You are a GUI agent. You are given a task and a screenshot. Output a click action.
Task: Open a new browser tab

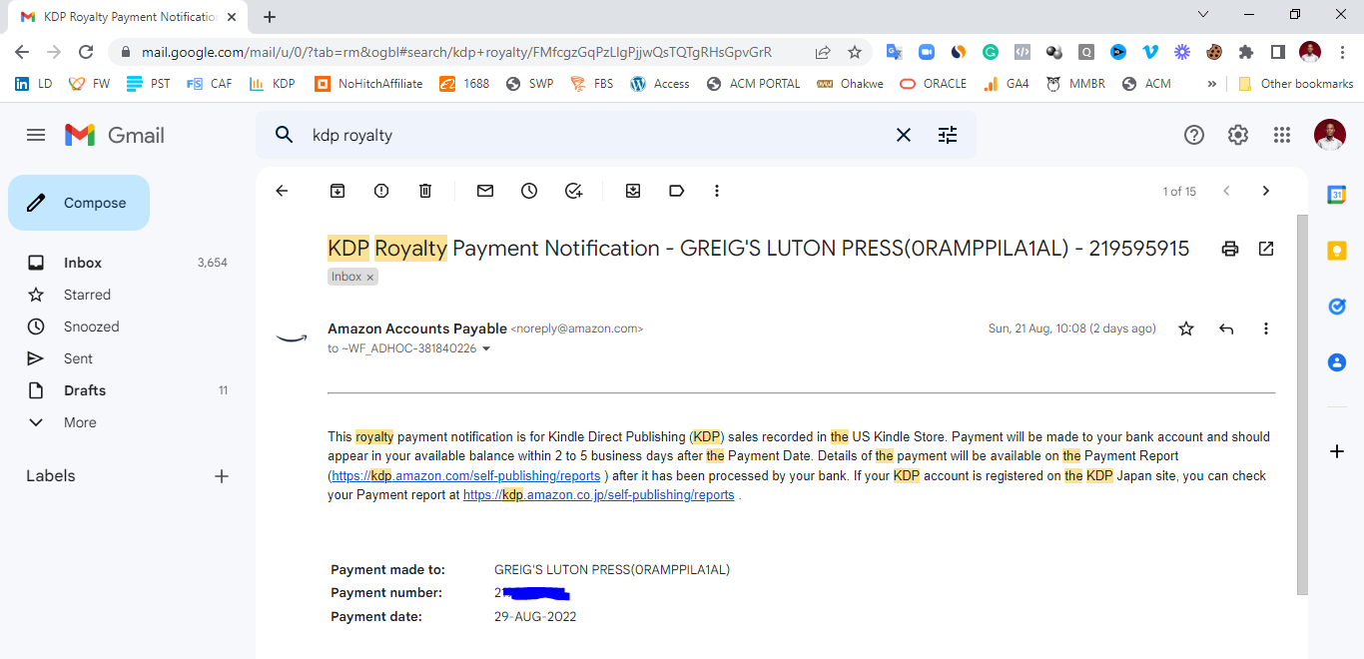pos(270,17)
